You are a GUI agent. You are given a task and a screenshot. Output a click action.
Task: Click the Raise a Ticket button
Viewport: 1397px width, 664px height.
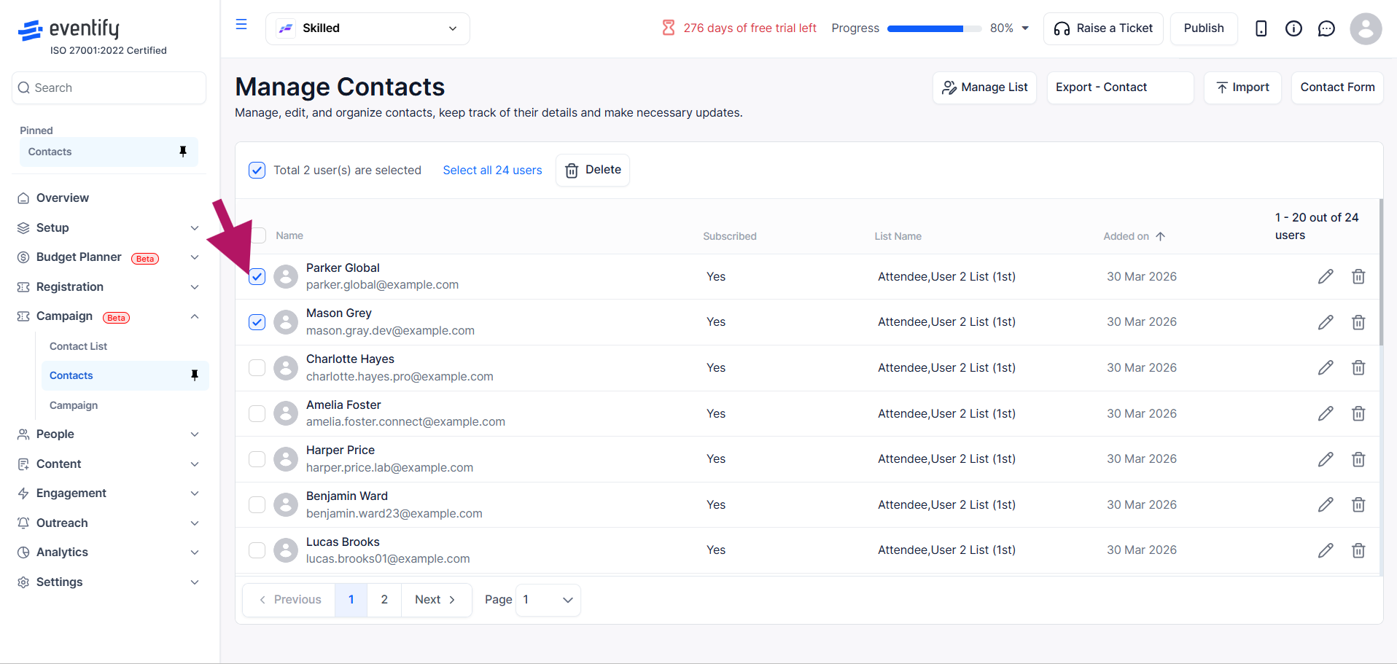click(1103, 28)
